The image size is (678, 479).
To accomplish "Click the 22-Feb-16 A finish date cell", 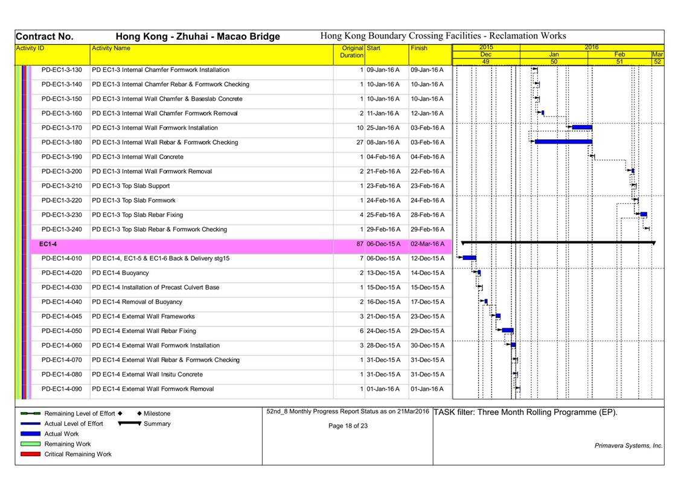I will (427, 171).
